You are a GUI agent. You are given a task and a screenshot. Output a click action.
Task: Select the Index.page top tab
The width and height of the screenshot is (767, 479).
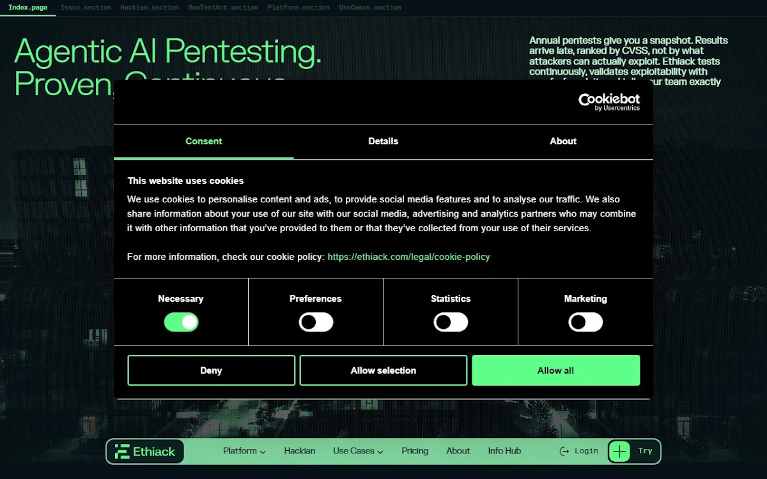(x=27, y=8)
